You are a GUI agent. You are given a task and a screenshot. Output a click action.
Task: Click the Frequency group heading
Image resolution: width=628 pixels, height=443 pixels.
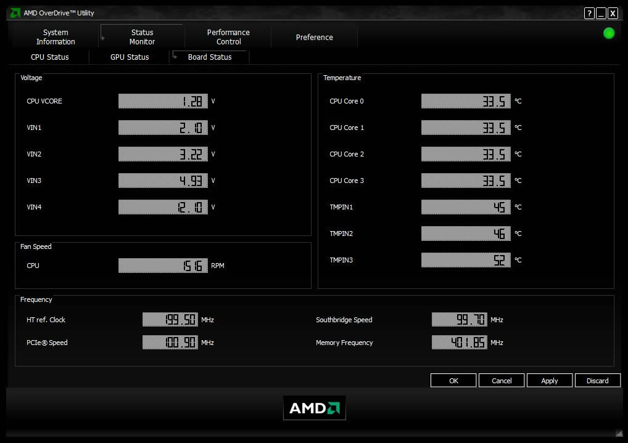36,299
